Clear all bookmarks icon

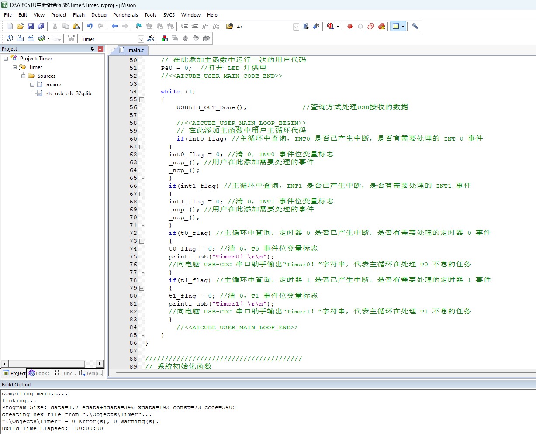pos(170,26)
